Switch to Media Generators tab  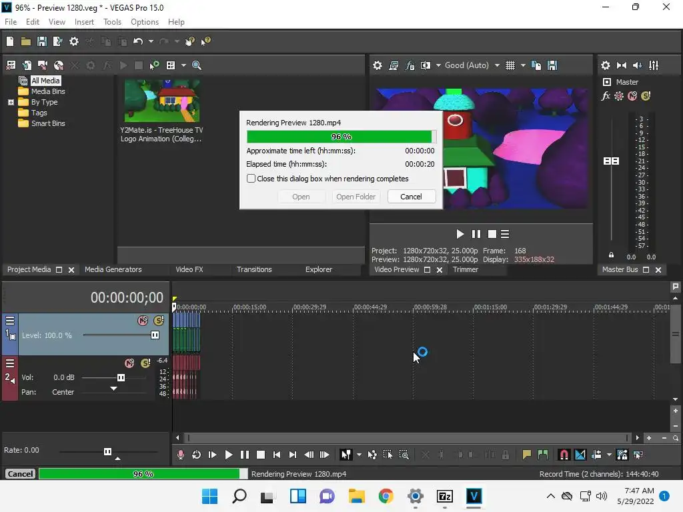(113, 269)
